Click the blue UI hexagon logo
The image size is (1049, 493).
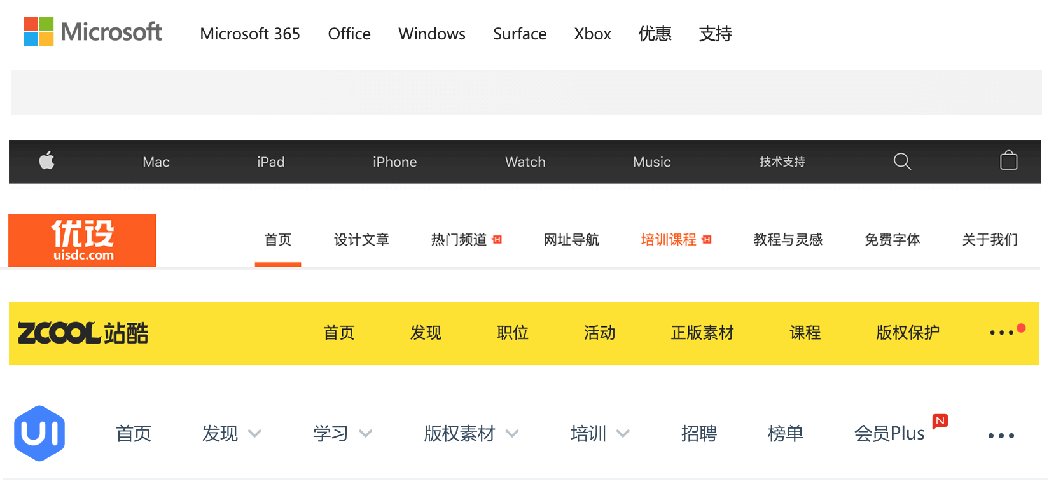pyautogui.click(x=39, y=433)
